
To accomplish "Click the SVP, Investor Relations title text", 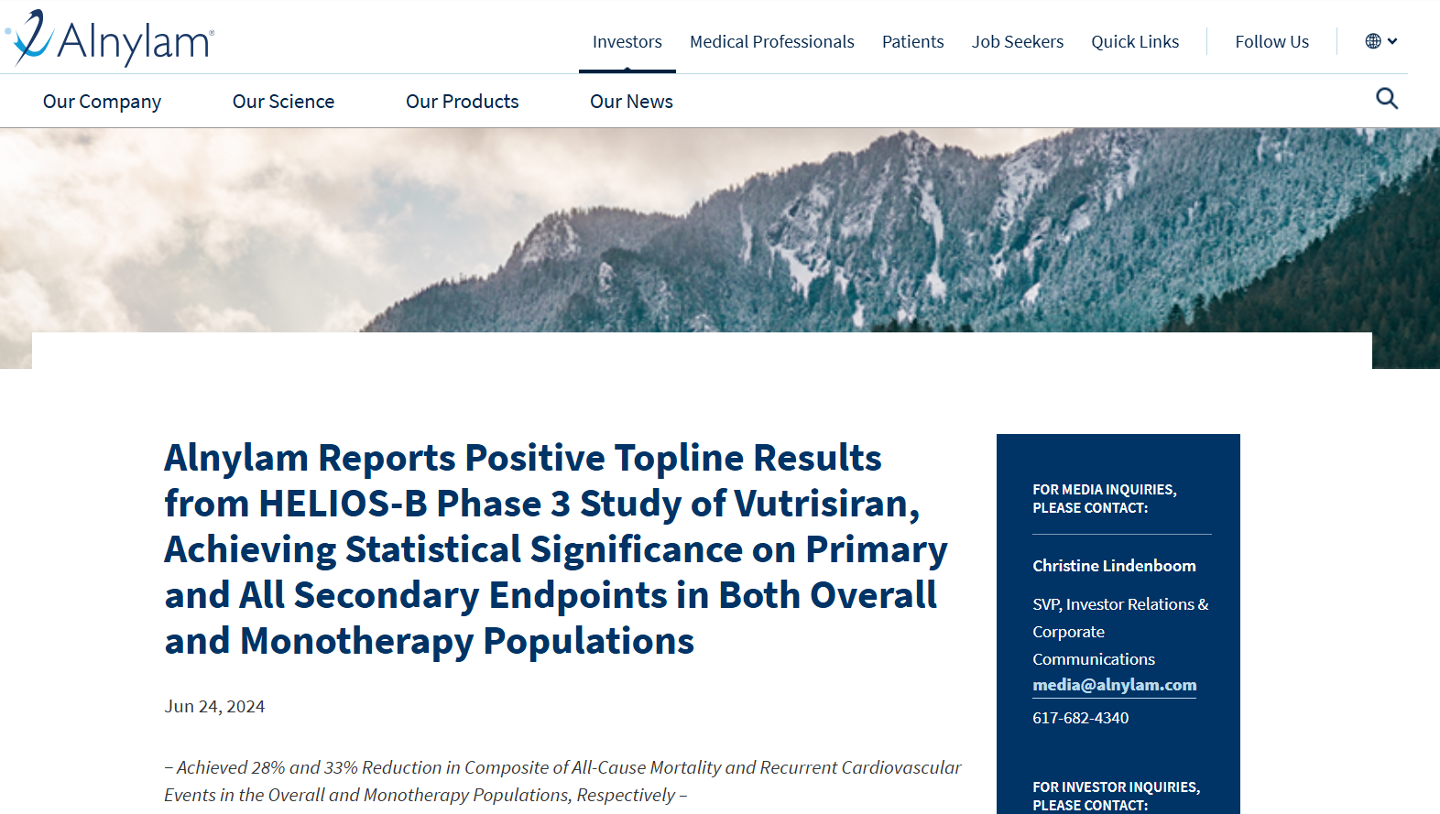I will click(1120, 632).
